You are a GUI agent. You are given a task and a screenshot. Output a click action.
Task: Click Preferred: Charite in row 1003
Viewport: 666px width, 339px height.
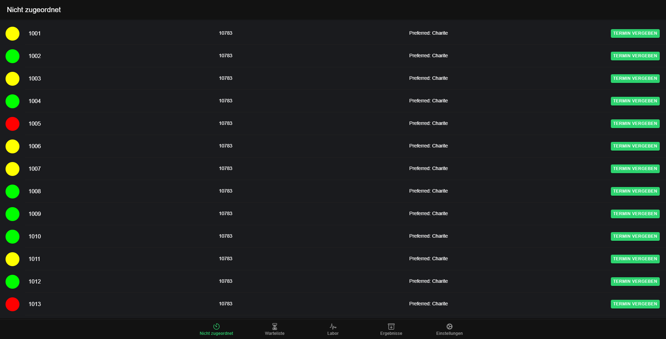tap(428, 78)
